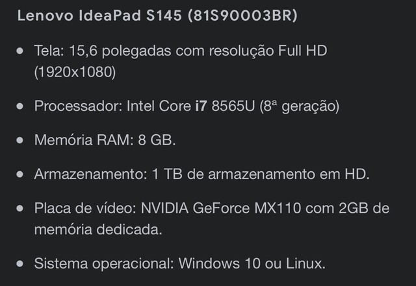Click the 8565U processor number
The width and height of the screenshot is (416, 286).
click(233, 106)
